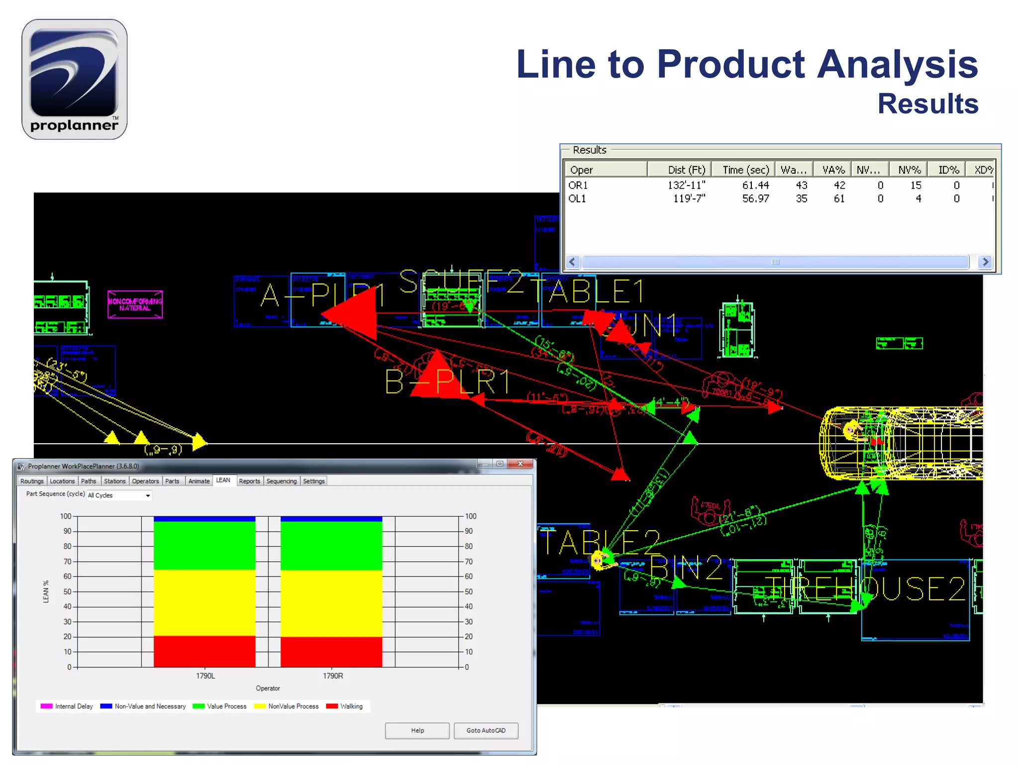Click the right scroll arrow in Results

985,262
